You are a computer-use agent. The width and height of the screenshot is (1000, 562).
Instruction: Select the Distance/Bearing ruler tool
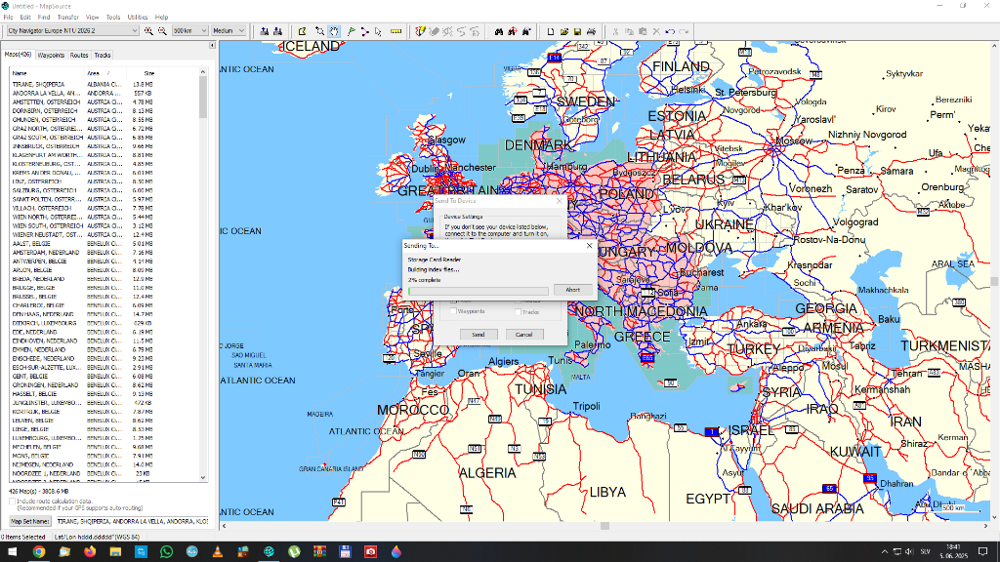tap(396, 31)
